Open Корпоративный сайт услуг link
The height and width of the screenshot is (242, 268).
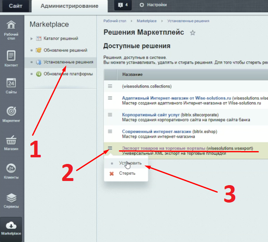(151, 115)
